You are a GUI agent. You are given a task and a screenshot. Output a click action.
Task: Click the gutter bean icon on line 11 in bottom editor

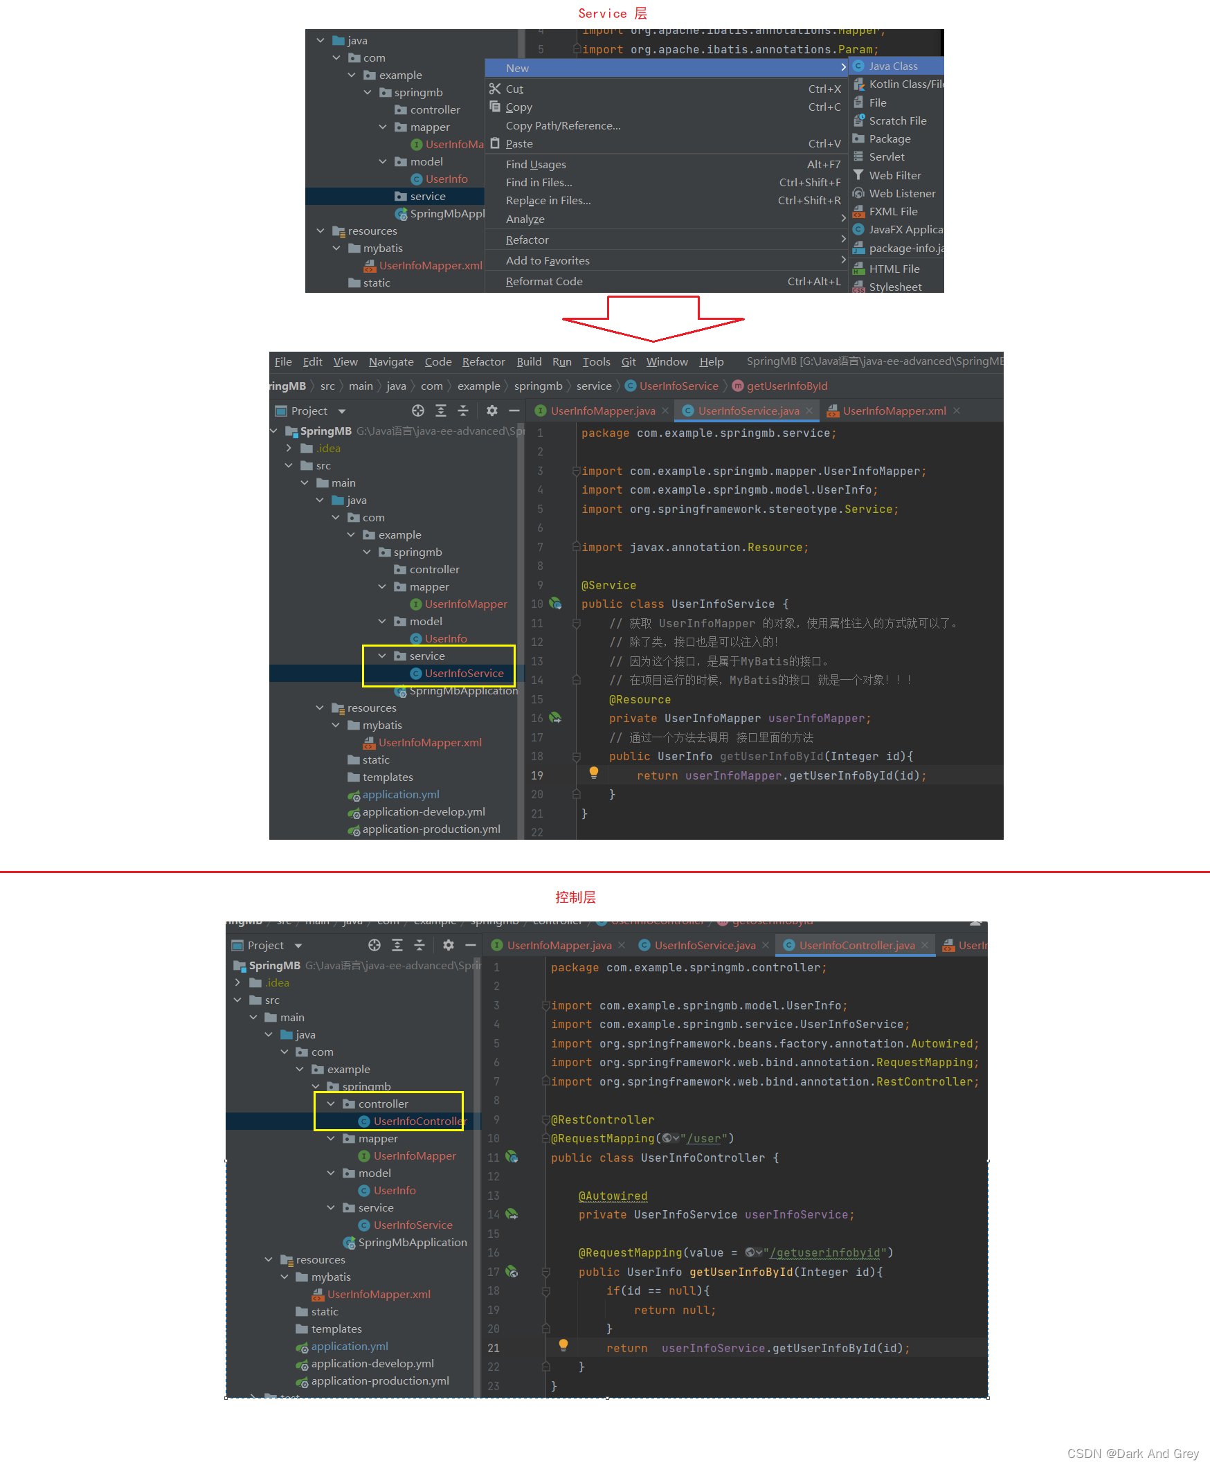(x=512, y=1157)
